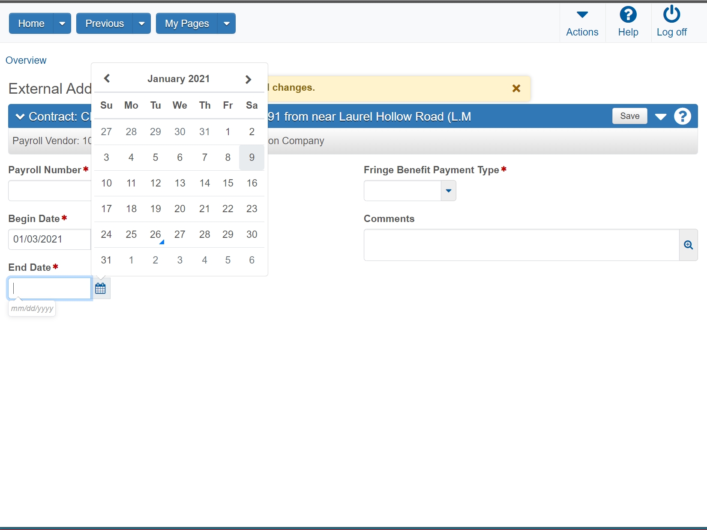Select January 30 in calendar
This screenshot has width=707, height=530.
click(x=252, y=234)
